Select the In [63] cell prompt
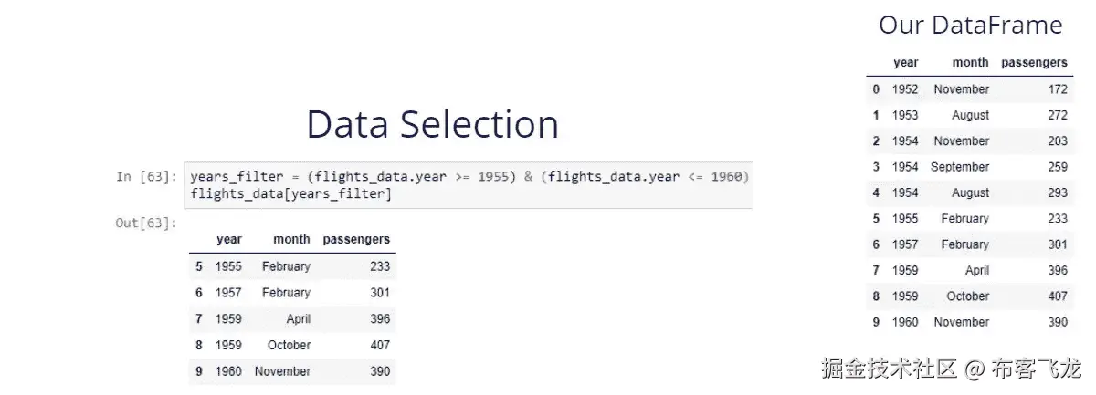Viewport: 1096px width, 395px height. [x=146, y=176]
